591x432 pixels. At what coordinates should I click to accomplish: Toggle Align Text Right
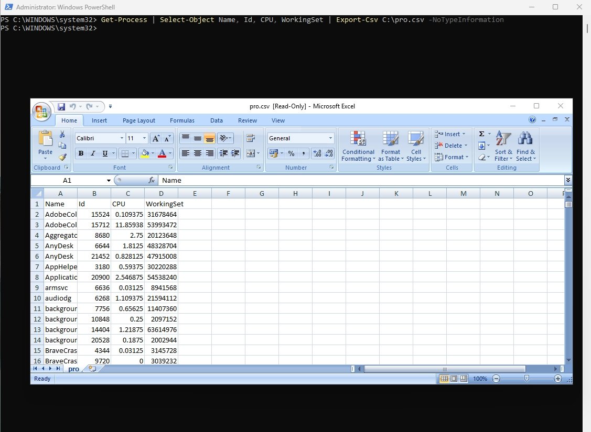[210, 153]
